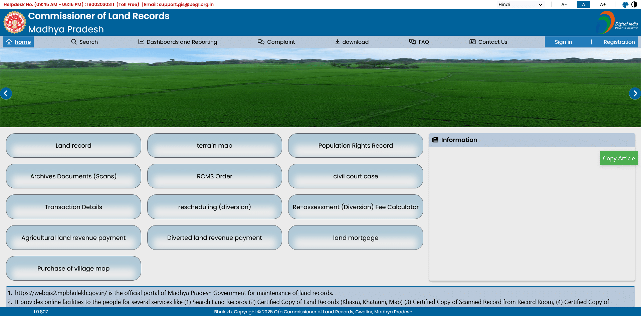The height and width of the screenshot is (316, 641).
Task: Select the Sign in menu item
Action: coord(563,42)
